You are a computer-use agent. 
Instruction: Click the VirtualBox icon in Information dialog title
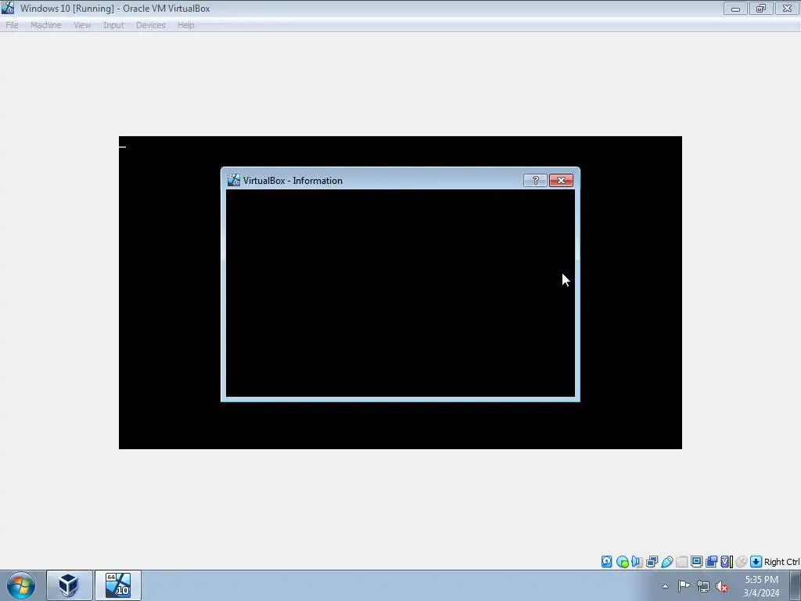(233, 180)
